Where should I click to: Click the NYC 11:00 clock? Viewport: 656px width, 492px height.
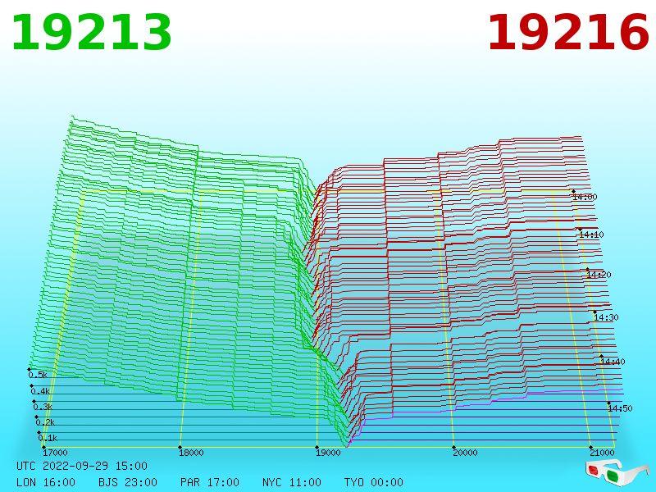coord(292,482)
